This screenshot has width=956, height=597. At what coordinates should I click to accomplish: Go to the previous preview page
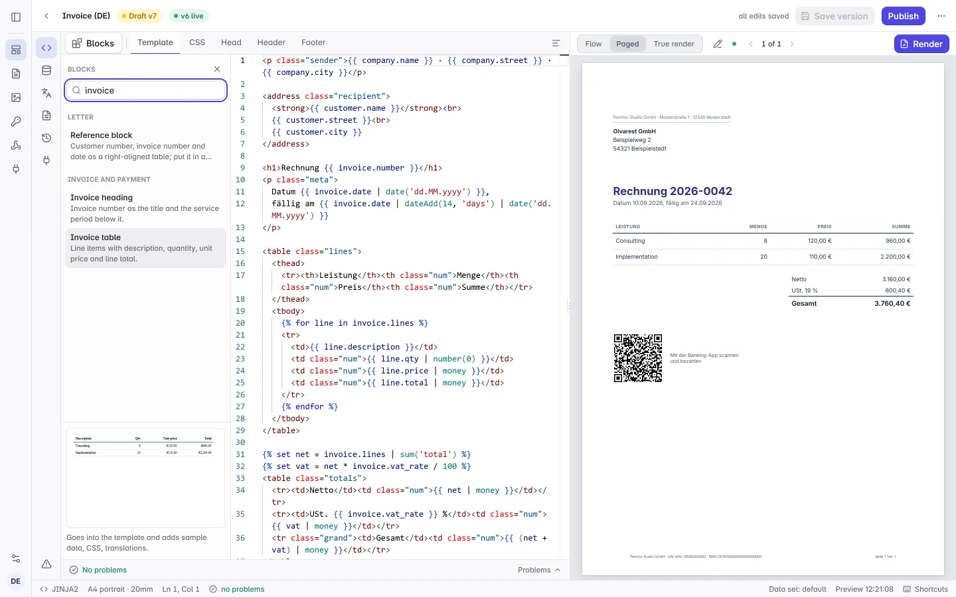point(751,44)
